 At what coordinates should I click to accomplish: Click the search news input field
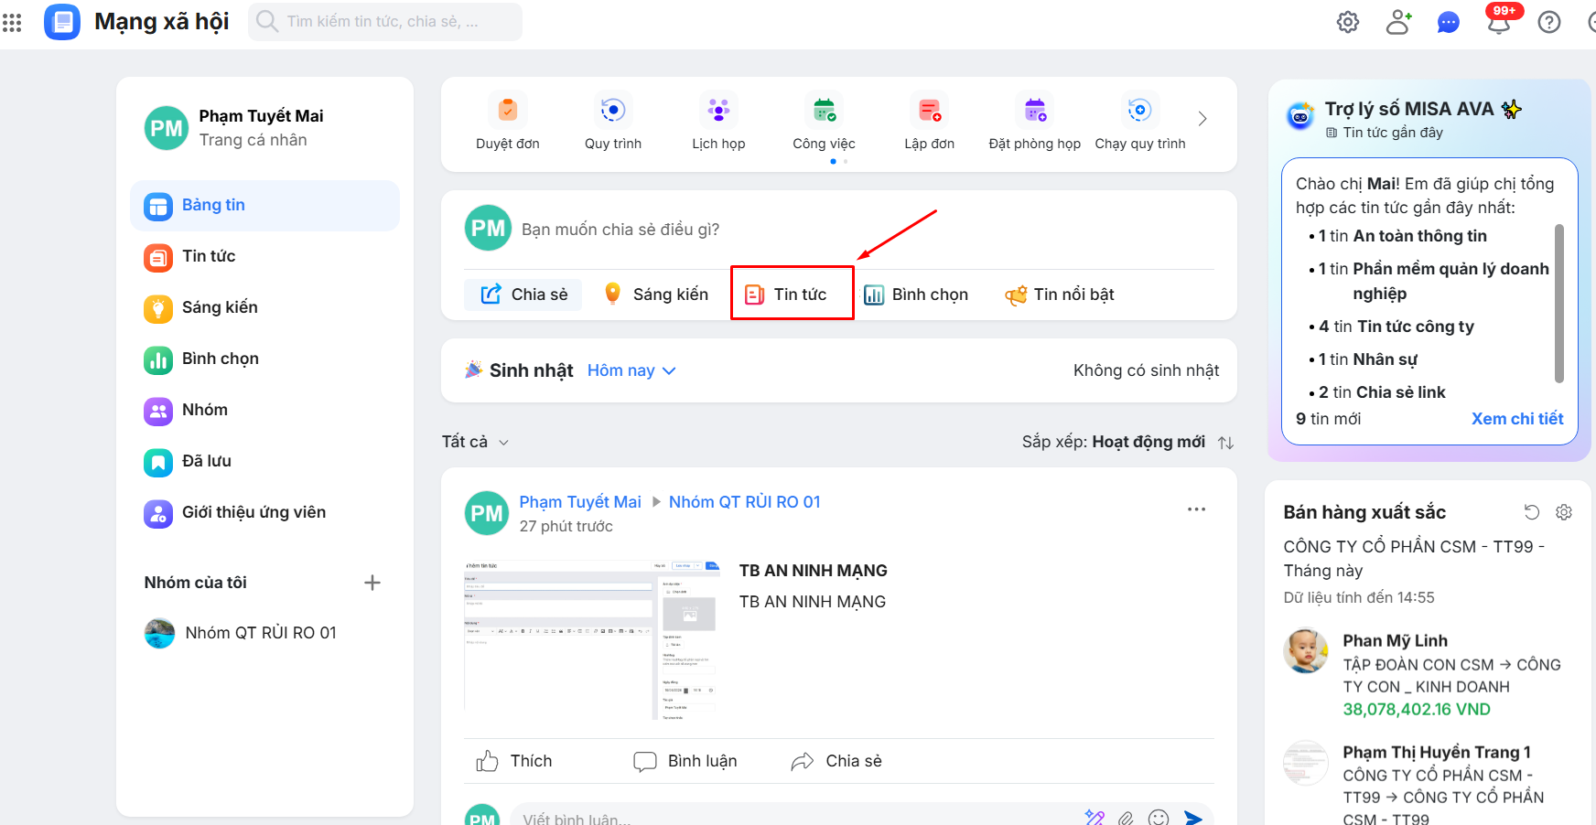point(394,22)
